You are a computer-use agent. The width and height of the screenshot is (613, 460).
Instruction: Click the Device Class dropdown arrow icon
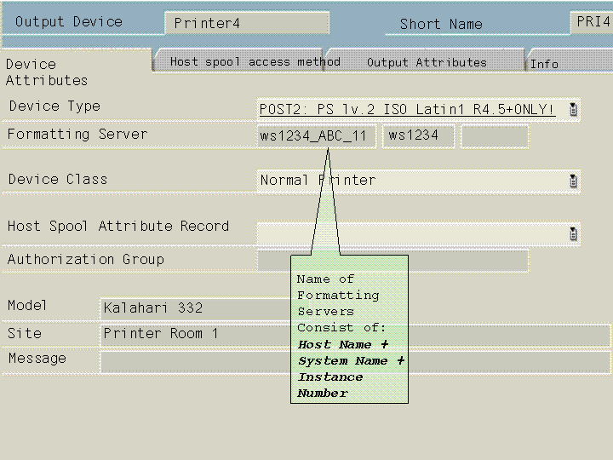573,181
